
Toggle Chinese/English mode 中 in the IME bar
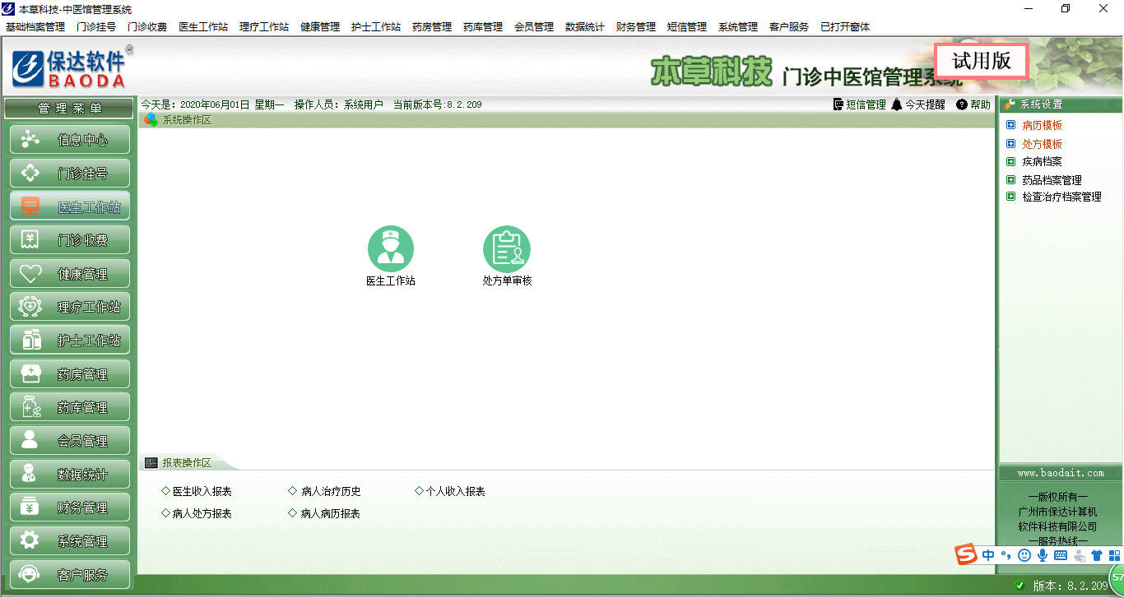[x=988, y=556]
